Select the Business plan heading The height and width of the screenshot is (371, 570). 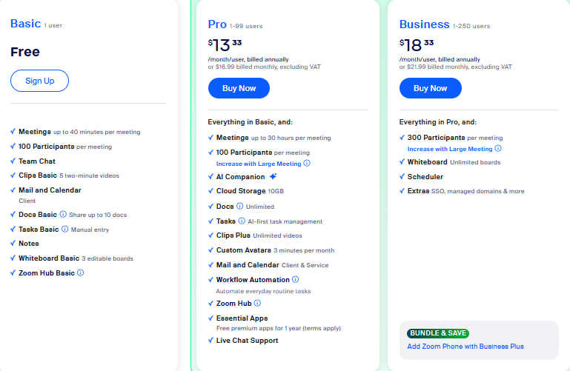[424, 24]
